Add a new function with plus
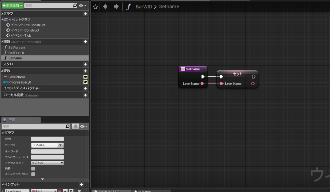330x192 pixels. pos(85,41)
